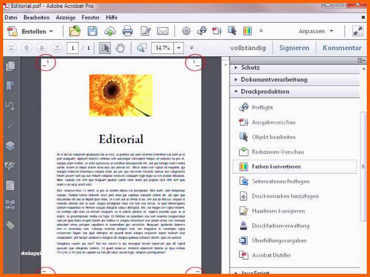
Task: Click Farben konvertieren
Action: coord(276,166)
